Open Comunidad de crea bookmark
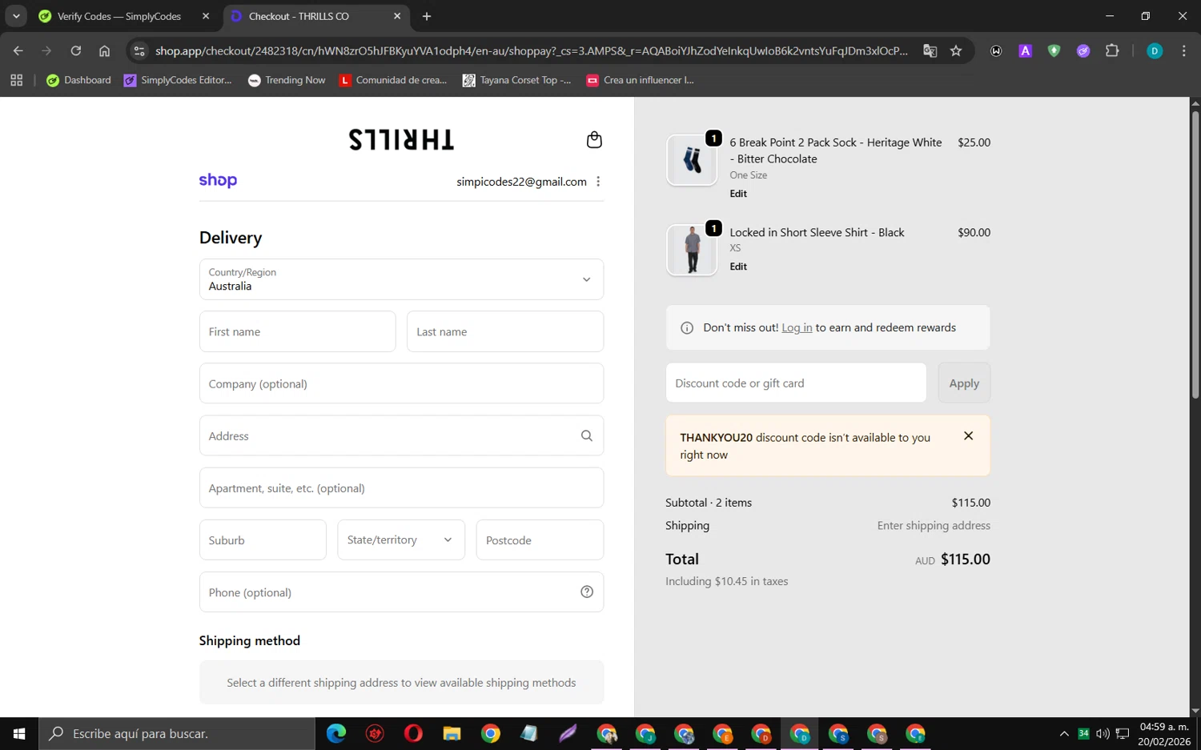Image resolution: width=1201 pixels, height=750 pixels. tap(392, 80)
